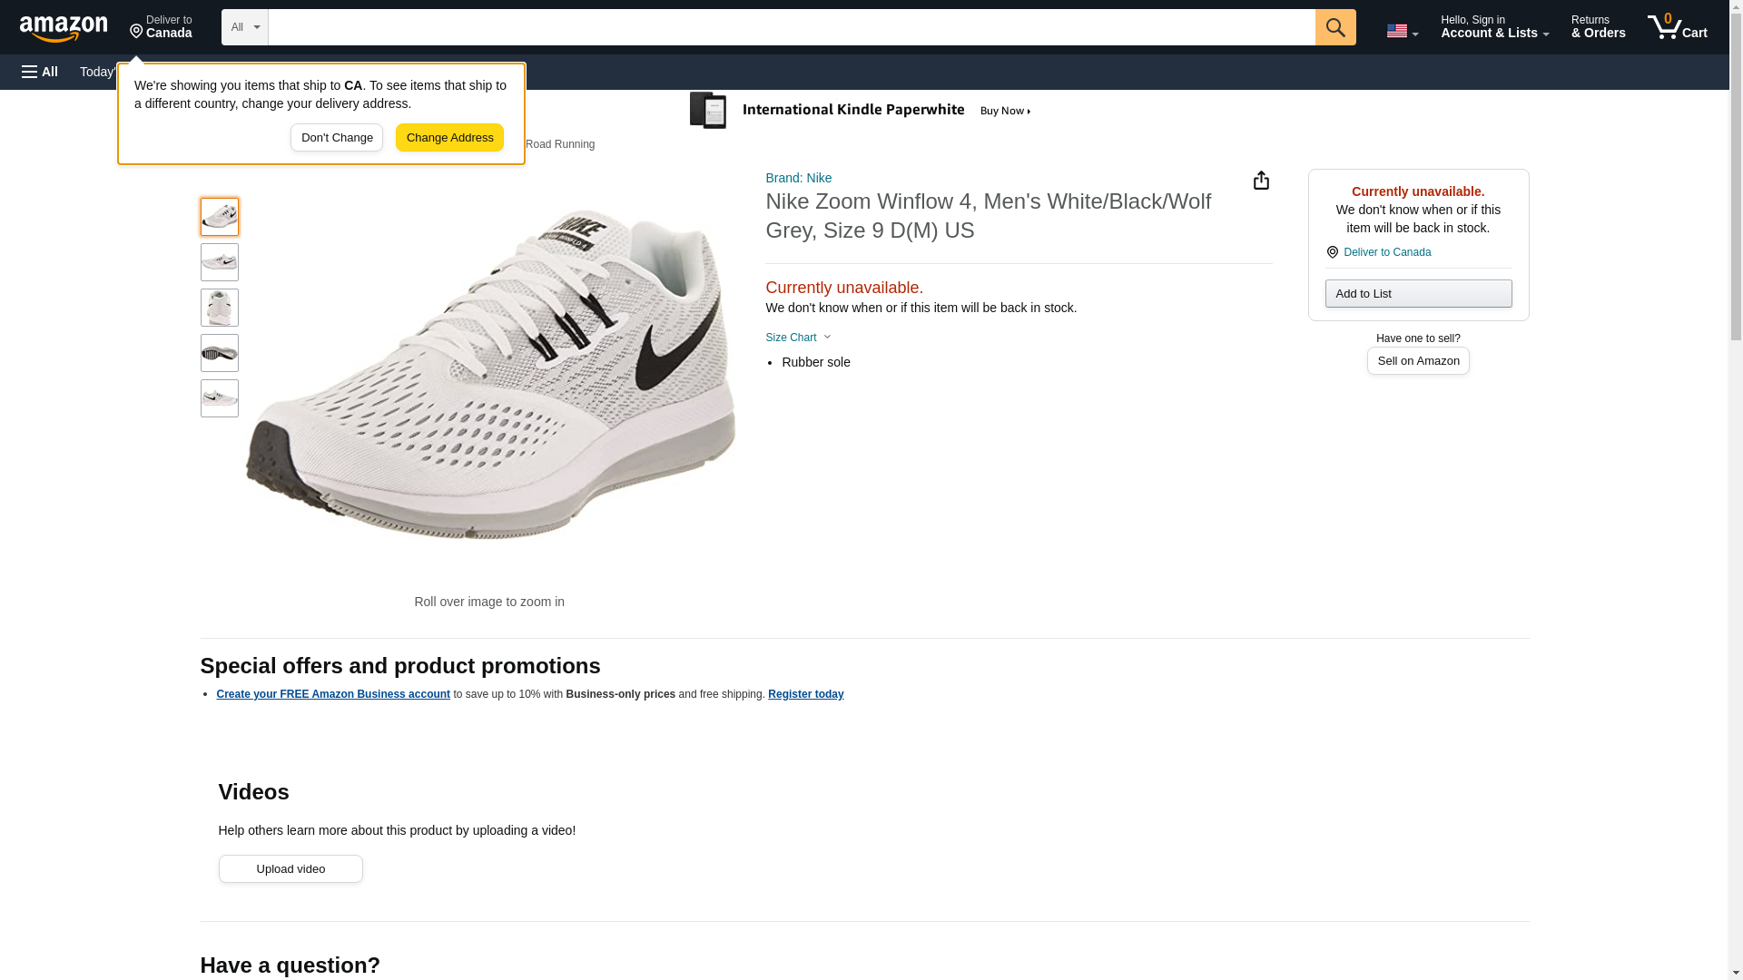Screen dimensions: 1743x980
Task: Click the search text input field
Action: 791,27
